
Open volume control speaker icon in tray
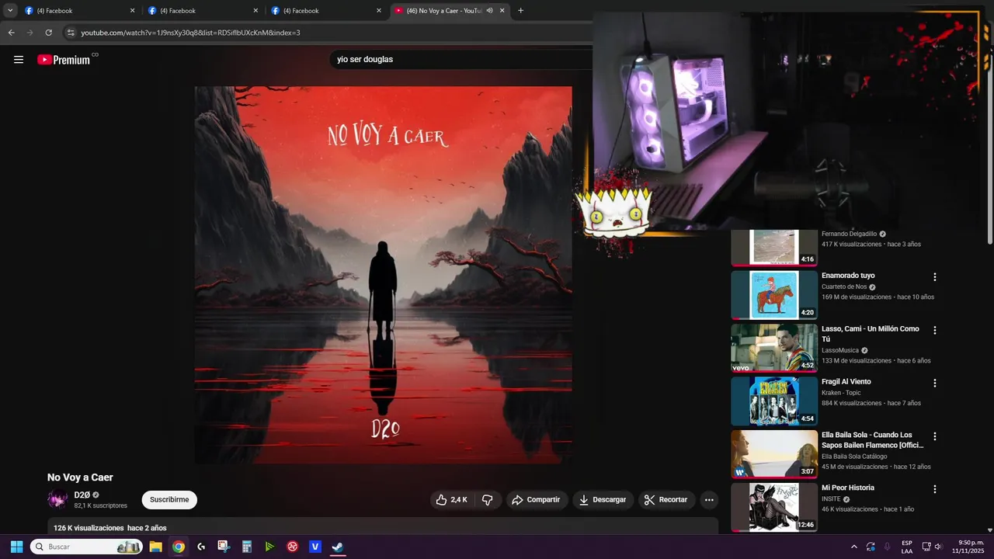[938, 547]
